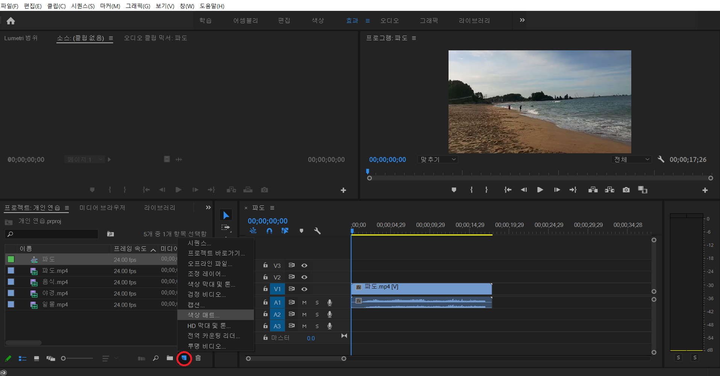
Task: Open Program monitor button editor plus
Action: click(x=705, y=190)
